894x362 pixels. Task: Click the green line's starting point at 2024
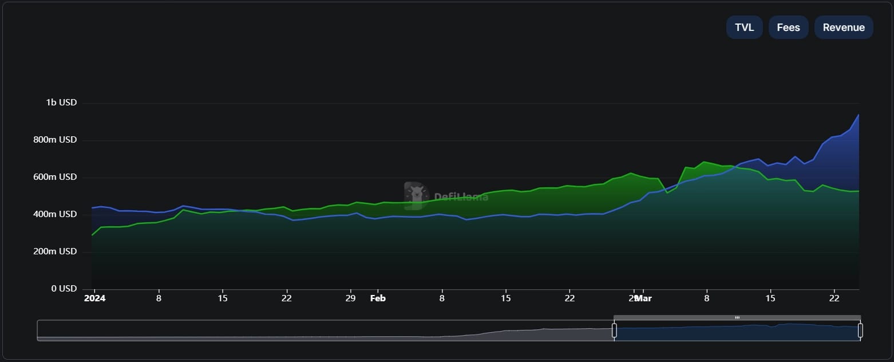(92, 235)
